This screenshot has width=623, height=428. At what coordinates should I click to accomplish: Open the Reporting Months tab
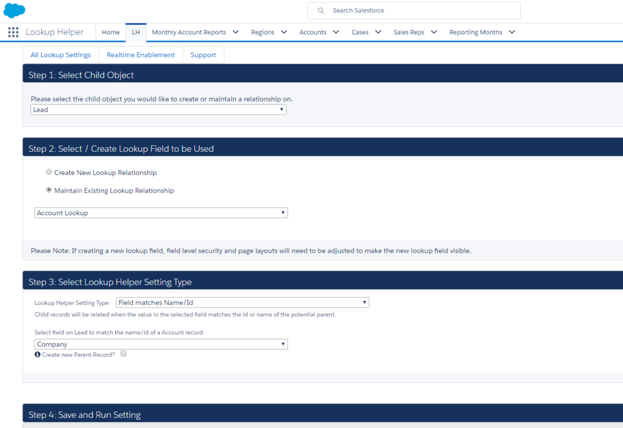tap(475, 32)
